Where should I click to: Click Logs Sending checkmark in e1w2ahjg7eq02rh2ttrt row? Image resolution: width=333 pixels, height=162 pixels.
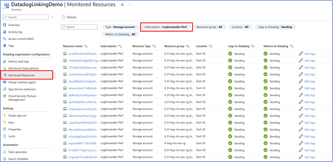(230, 136)
